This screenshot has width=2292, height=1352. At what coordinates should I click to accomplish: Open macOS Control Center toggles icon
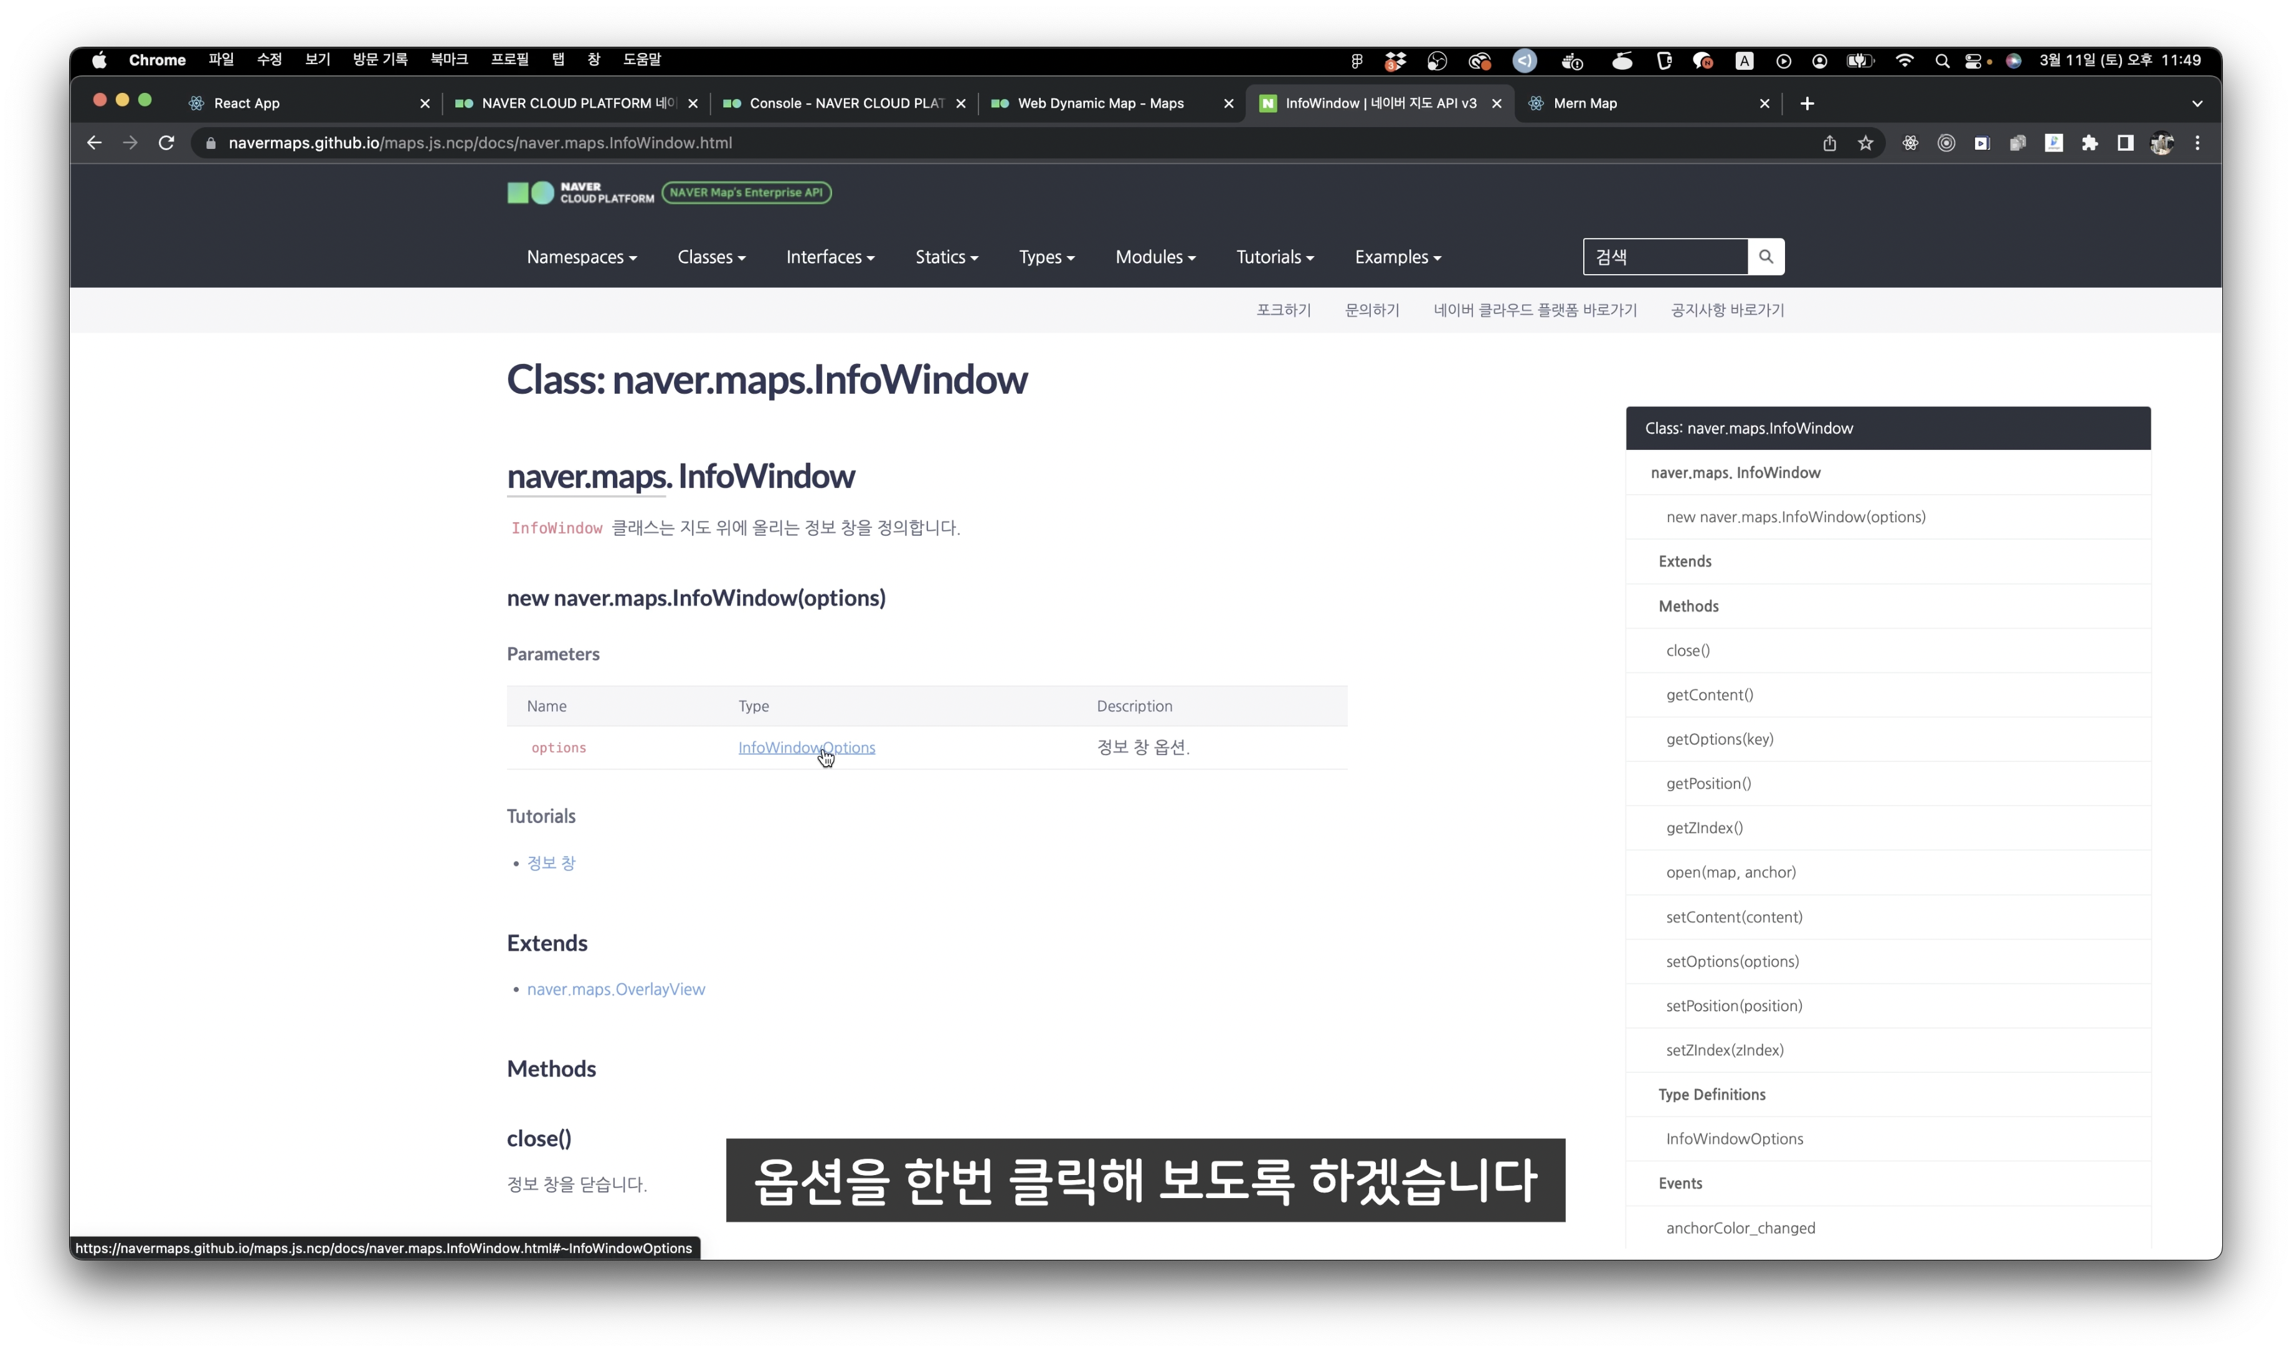(1972, 60)
